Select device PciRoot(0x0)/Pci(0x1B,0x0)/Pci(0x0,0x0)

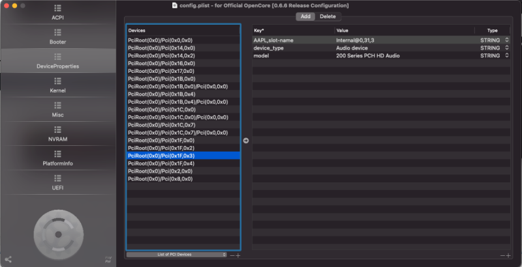point(183,87)
